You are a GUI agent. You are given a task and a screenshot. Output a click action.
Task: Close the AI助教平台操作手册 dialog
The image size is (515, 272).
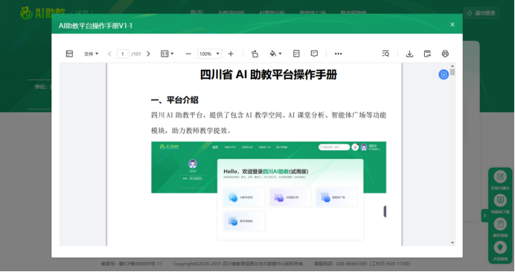pos(452,25)
